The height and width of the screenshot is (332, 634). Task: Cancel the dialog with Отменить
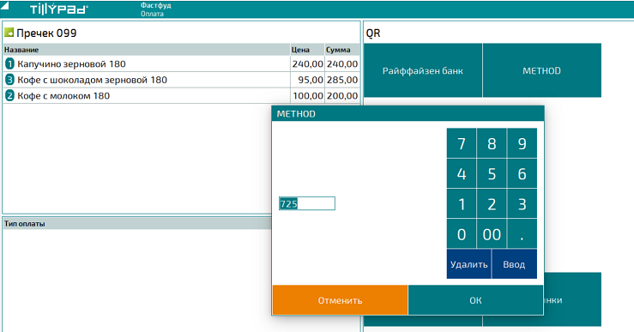point(340,300)
